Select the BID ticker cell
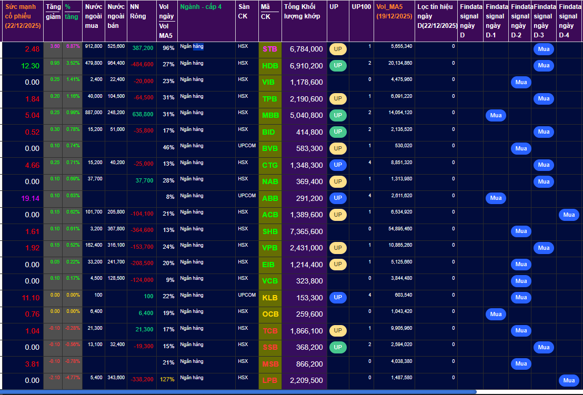The width and height of the screenshot is (583, 395). click(x=270, y=132)
